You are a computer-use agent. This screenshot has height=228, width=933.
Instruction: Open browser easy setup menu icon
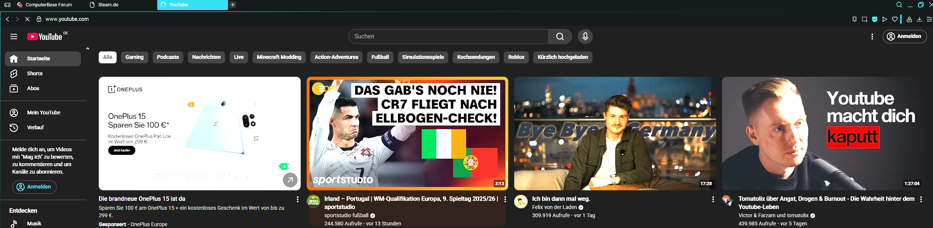929,19
